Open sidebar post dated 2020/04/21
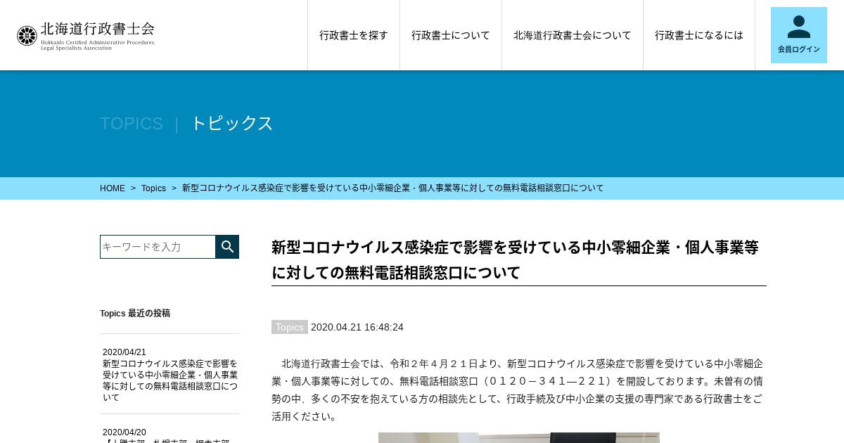Screen dimensions: 844x443 pyautogui.click(x=170, y=375)
